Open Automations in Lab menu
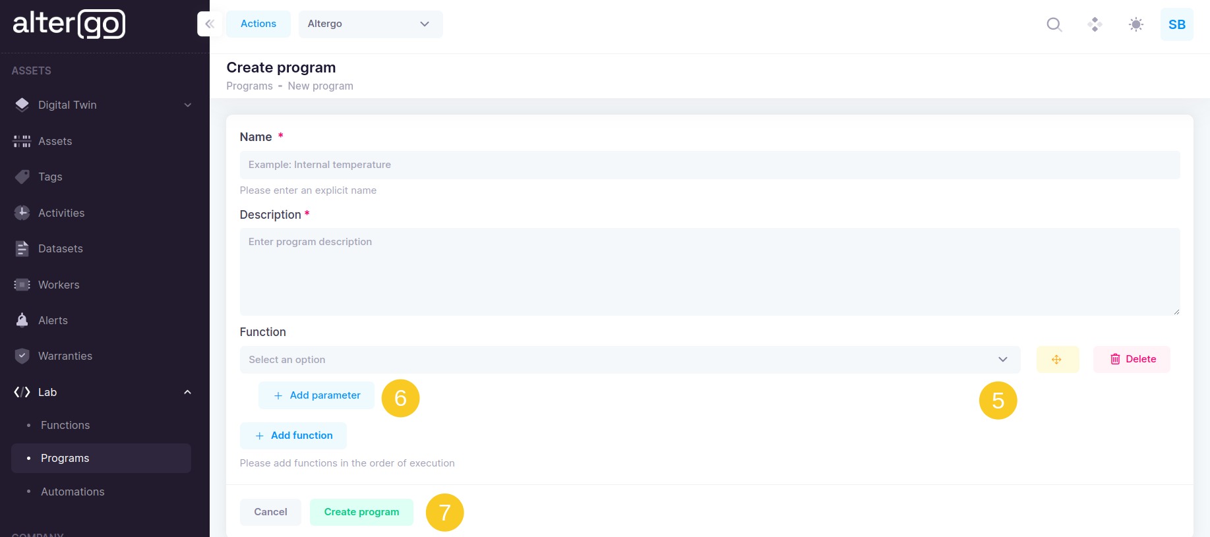The image size is (1210, 537). point(73,492)
